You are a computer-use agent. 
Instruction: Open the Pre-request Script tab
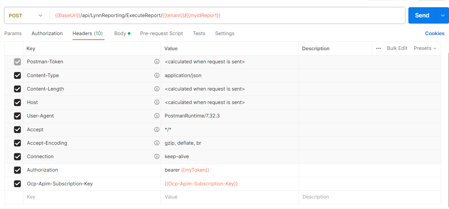pos(161,33)
